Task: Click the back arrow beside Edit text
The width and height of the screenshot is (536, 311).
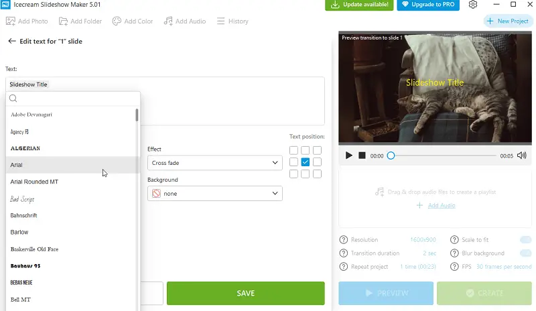Action: click(x=11, y=42)
